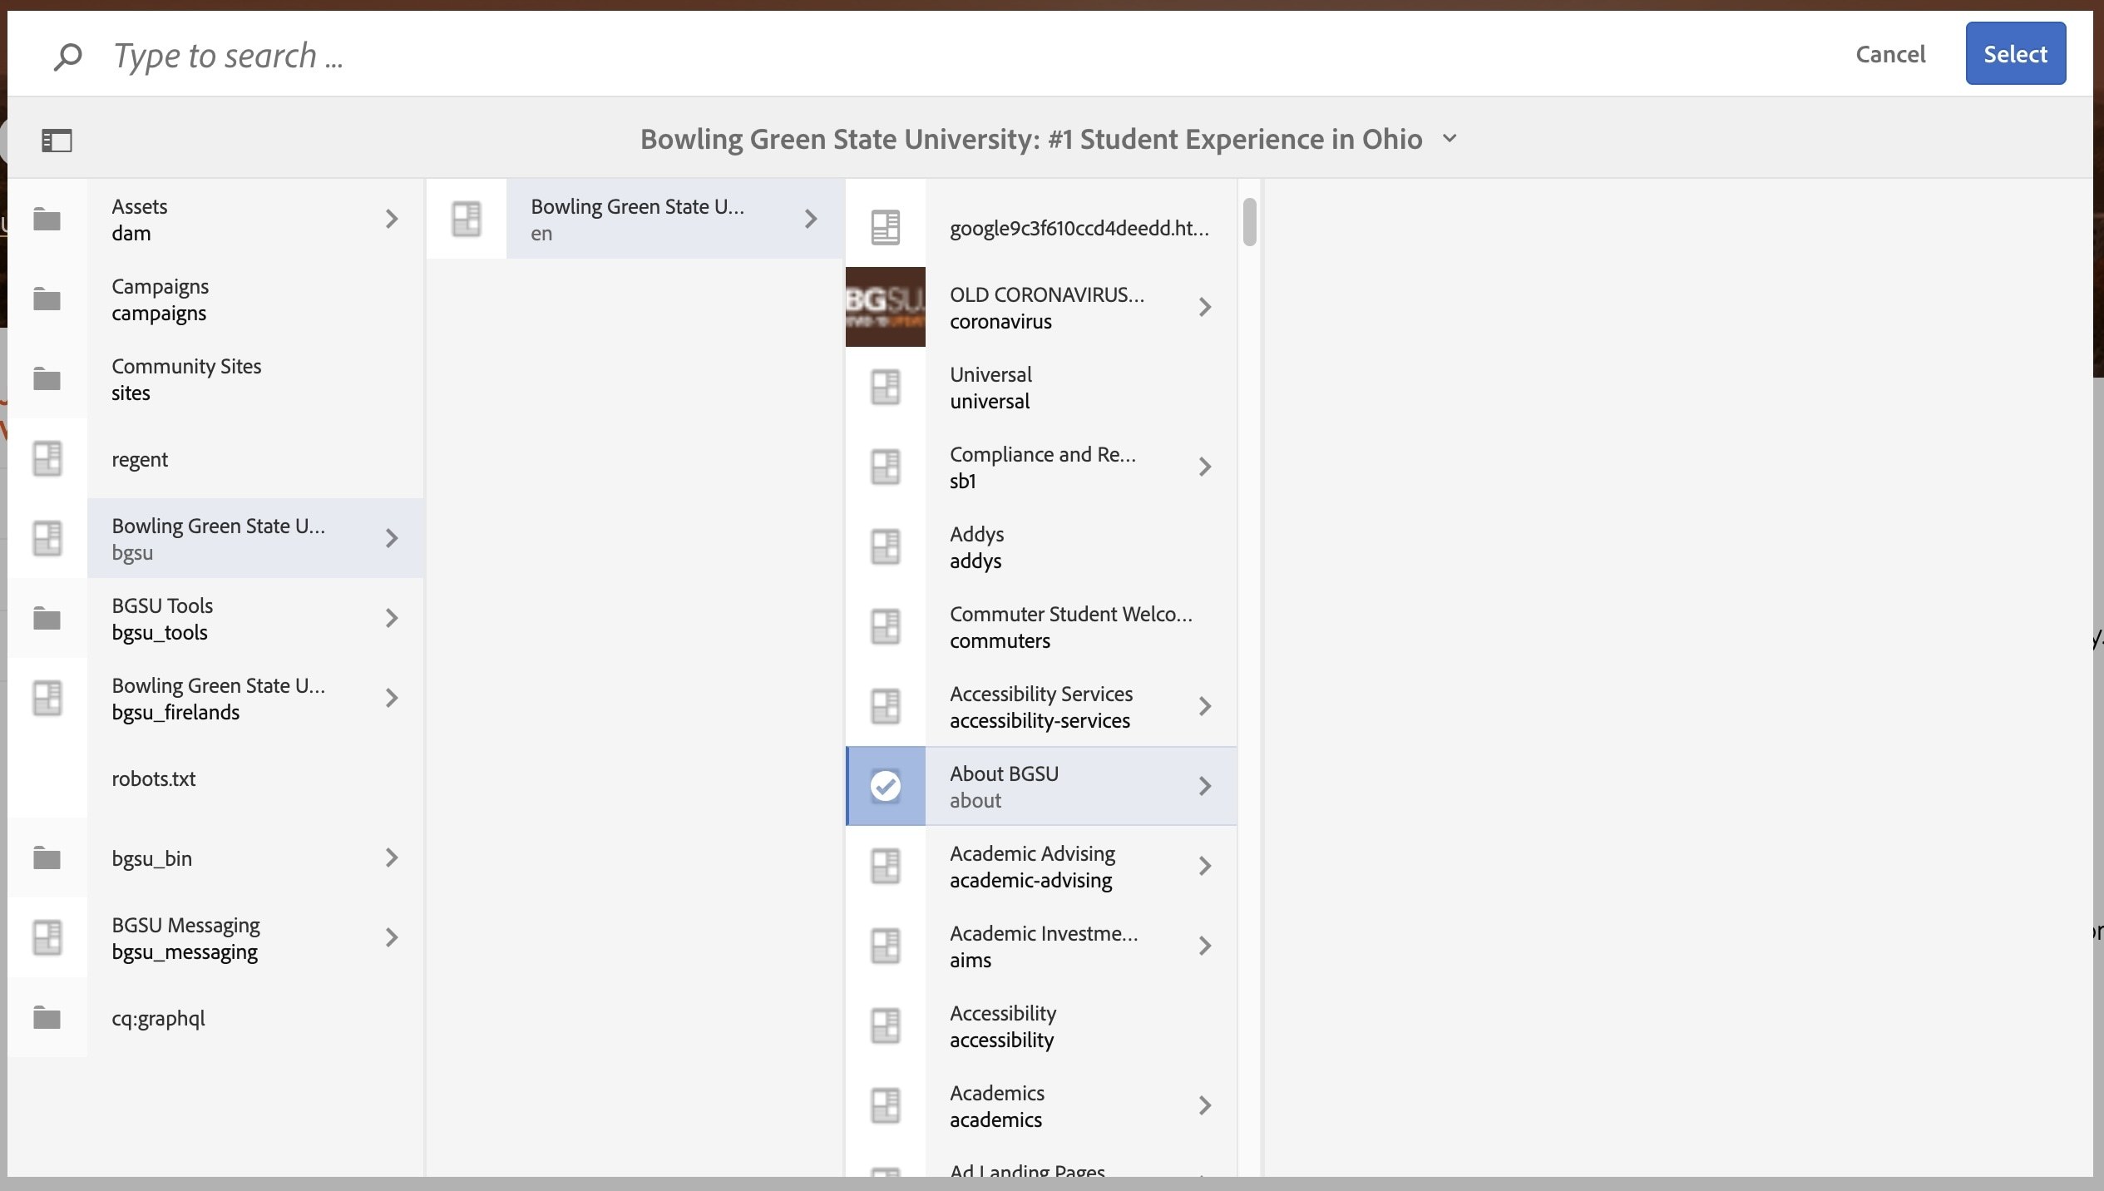Expand the Compliance sb1 chevron
Viewport: 2104px width, 1191px height.
pos(1205,467)
